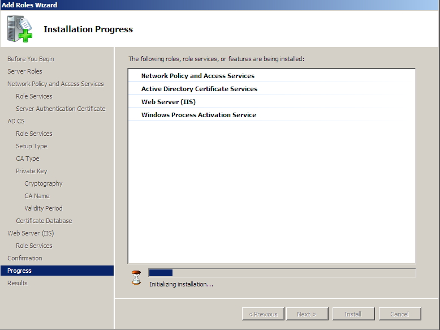Click the hourglass progress icon
Viewport: 440px width, 330px height.
click(136, 277)
